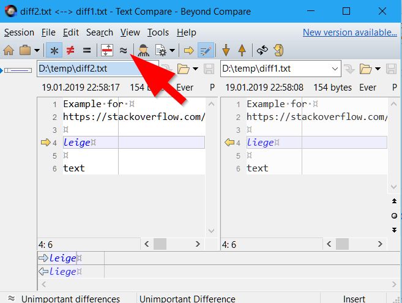Click right pane horizontal scroll right arrow
The width and height of the screenshot is (402, 303).
pos(380,244)
